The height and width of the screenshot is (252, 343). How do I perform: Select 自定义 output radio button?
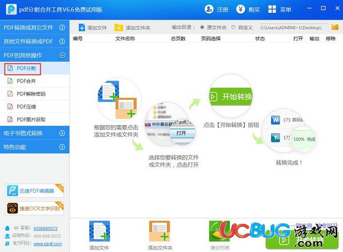(233, 27)
